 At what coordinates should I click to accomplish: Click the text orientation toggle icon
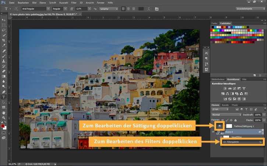pos(16,9)
